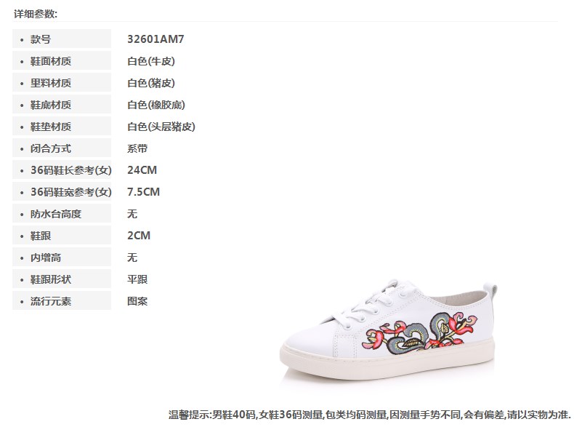Click the 白色(猪皮) value

[151, 83]
